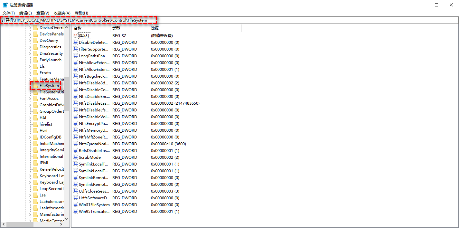The width and height of the screenshot is (459, 228).
Task: Click the folder icon next to HAL
Action: coord(35,118)
